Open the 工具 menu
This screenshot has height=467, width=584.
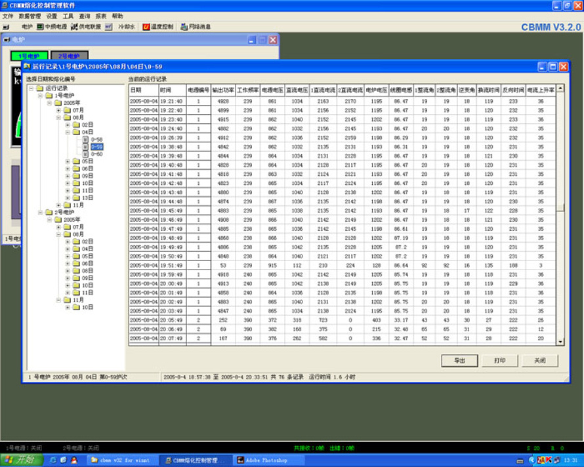[68, 16]
